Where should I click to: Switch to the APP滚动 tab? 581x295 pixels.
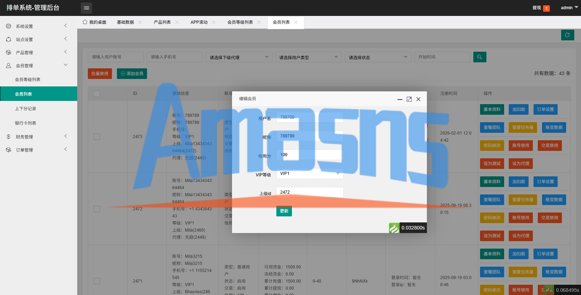[x=199, y=22]
